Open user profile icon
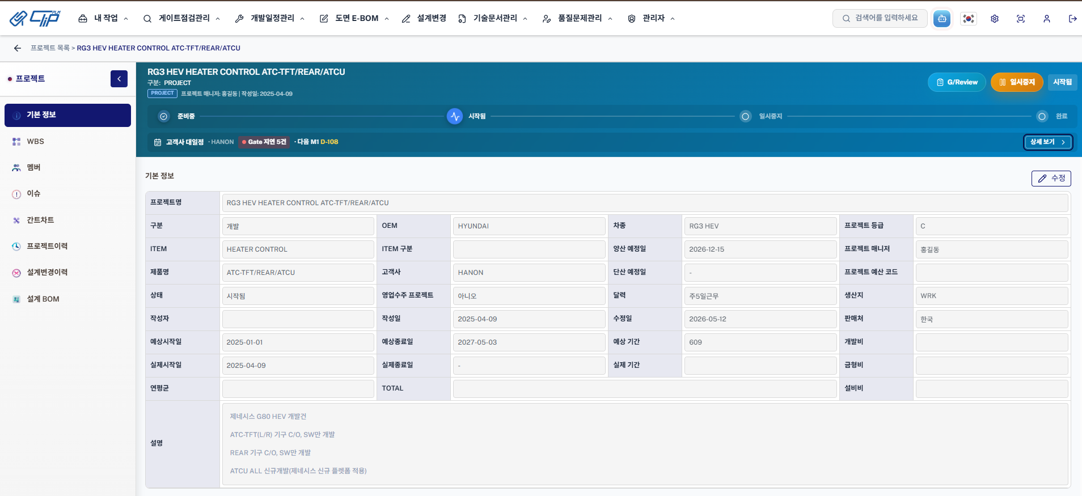The height and width of the screenshot is (496, 1082). [1047, 19]
